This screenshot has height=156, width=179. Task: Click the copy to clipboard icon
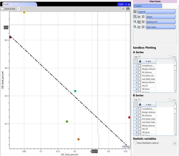click(x=123, y=9)
